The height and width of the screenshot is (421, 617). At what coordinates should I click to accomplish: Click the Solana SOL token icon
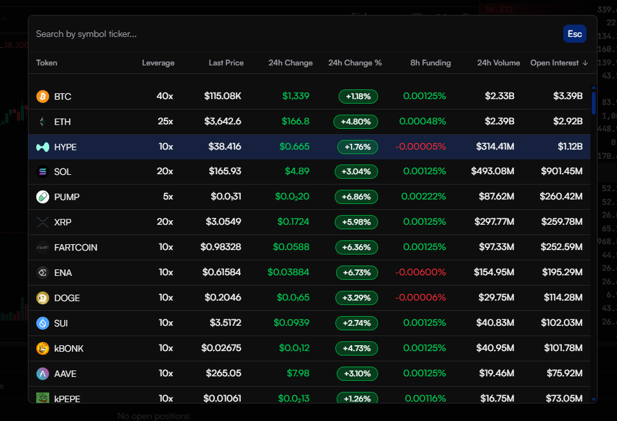tap(43, 172)
